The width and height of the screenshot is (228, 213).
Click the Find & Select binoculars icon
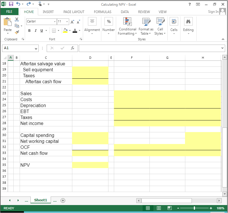click(188, 21)
